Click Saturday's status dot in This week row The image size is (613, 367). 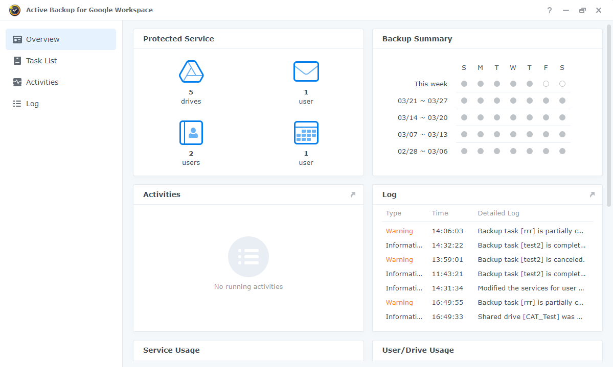point(562,84)
